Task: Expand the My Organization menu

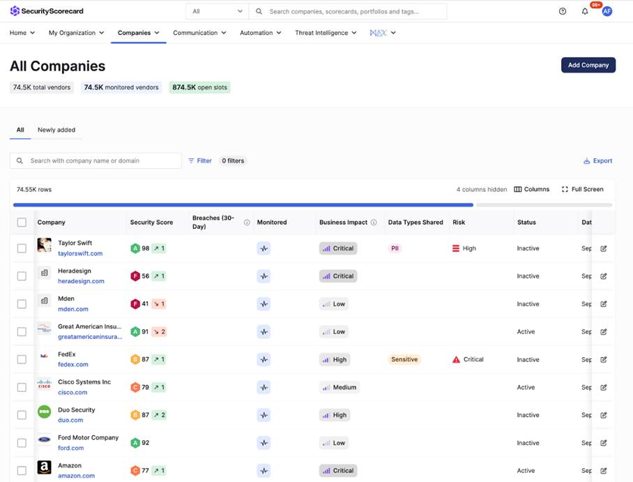Action: click(76, 33)
